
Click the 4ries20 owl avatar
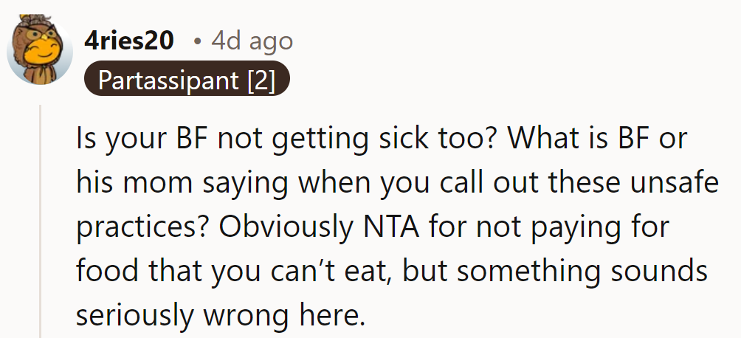click(40, 49)
